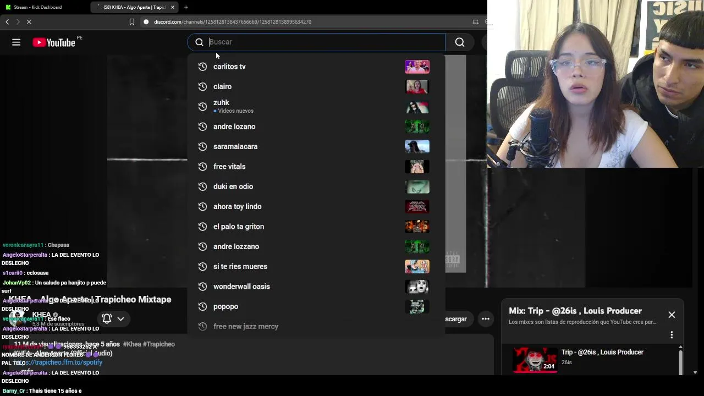Select the 'carlitos tv' search suggestion
Image resolution: width=704 pixels, height=396 pixels.
click(x=316, y=67)
